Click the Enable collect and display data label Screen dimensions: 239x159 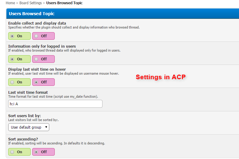[x=37, y=23]
